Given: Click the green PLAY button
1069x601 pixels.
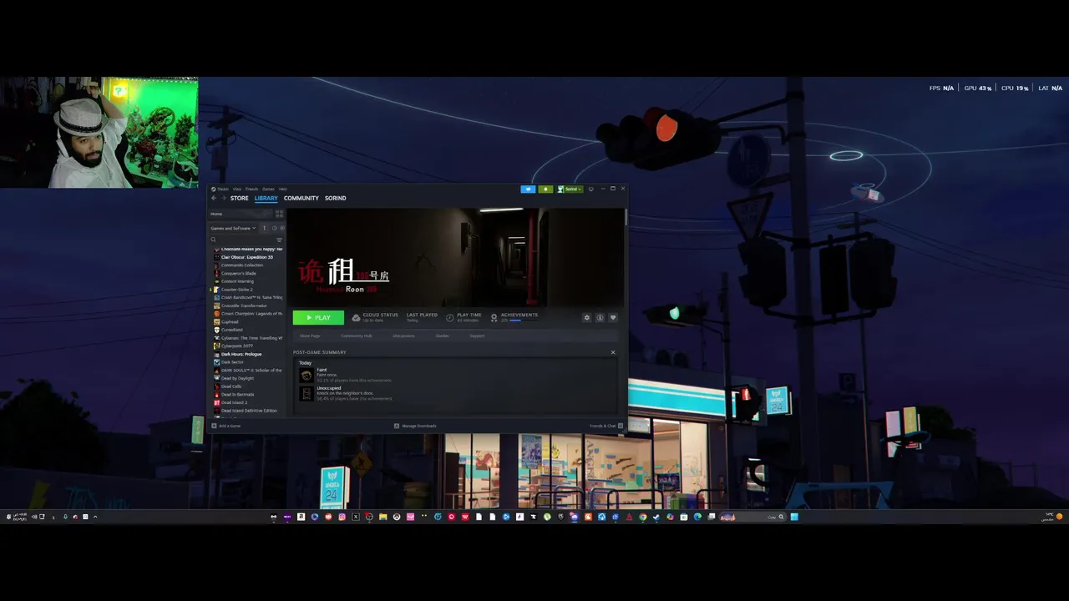Looking at the screenshot, I should (318, 317).
